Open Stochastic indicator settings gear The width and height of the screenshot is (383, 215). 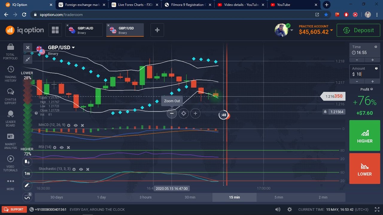click(x=74, y=169)
